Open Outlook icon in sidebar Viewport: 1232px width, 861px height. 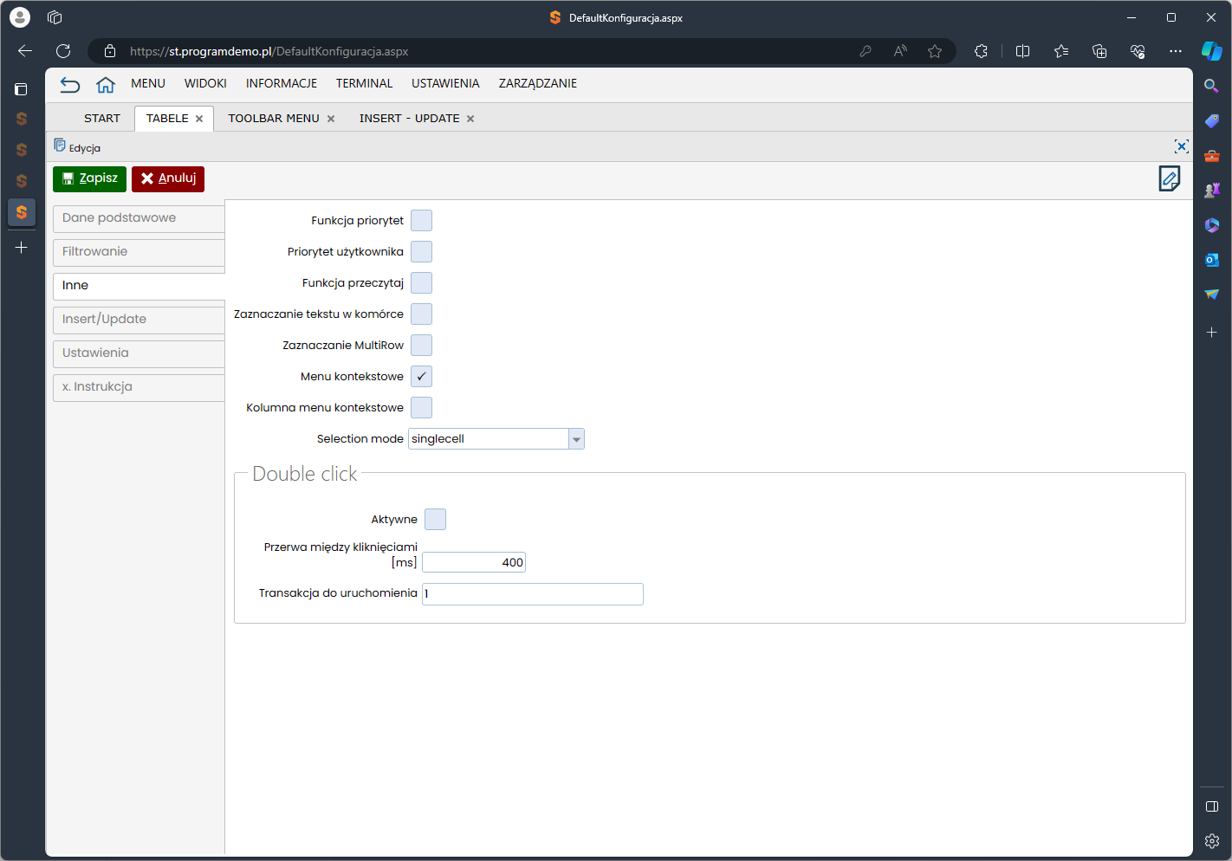(x=1212, y=260)
